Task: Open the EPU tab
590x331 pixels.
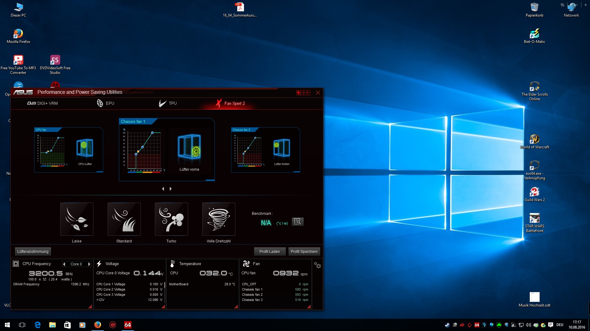Action: coord(105,103)
